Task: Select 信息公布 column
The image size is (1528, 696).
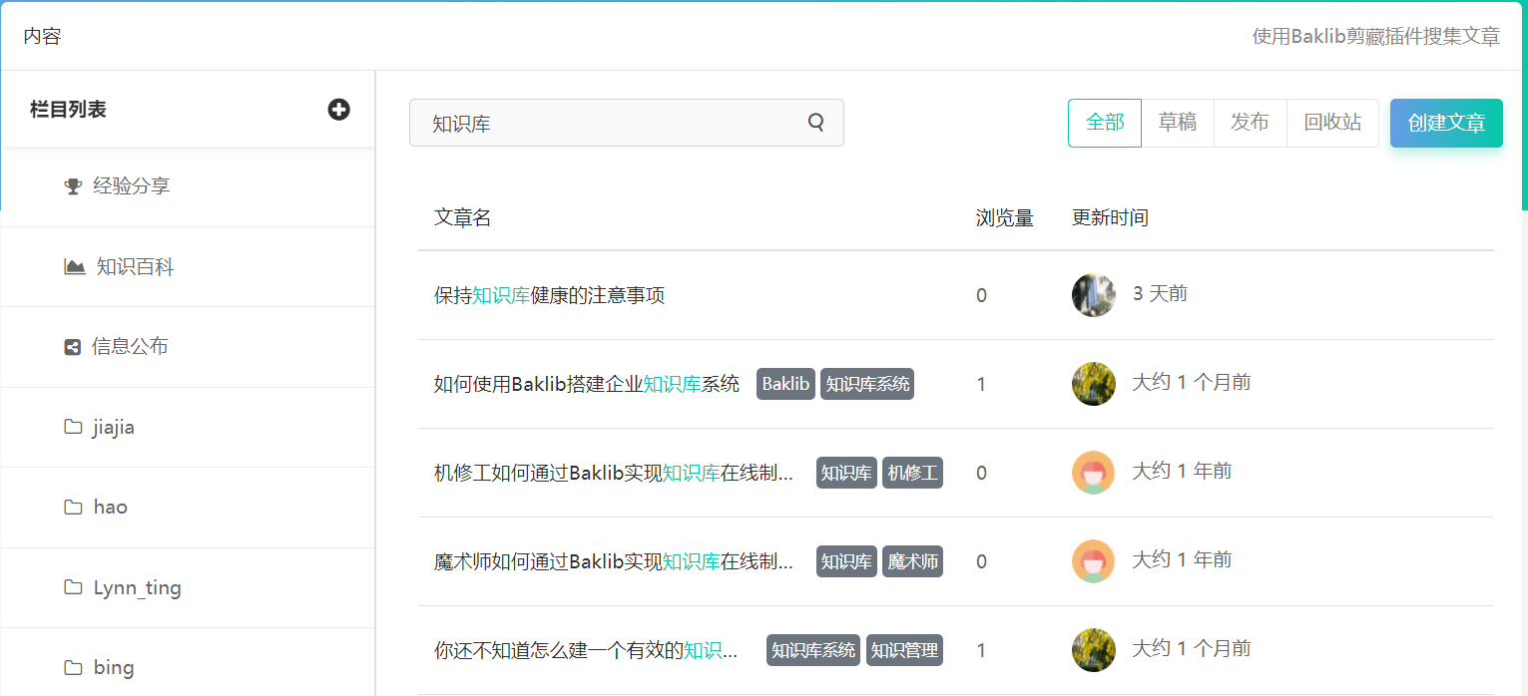Action: (188, 347)
